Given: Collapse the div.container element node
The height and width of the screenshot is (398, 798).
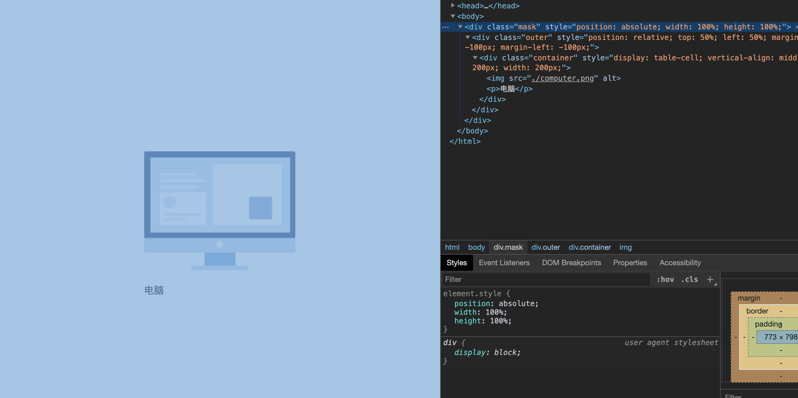Looking at the screenshot, I should click(475, 58).
